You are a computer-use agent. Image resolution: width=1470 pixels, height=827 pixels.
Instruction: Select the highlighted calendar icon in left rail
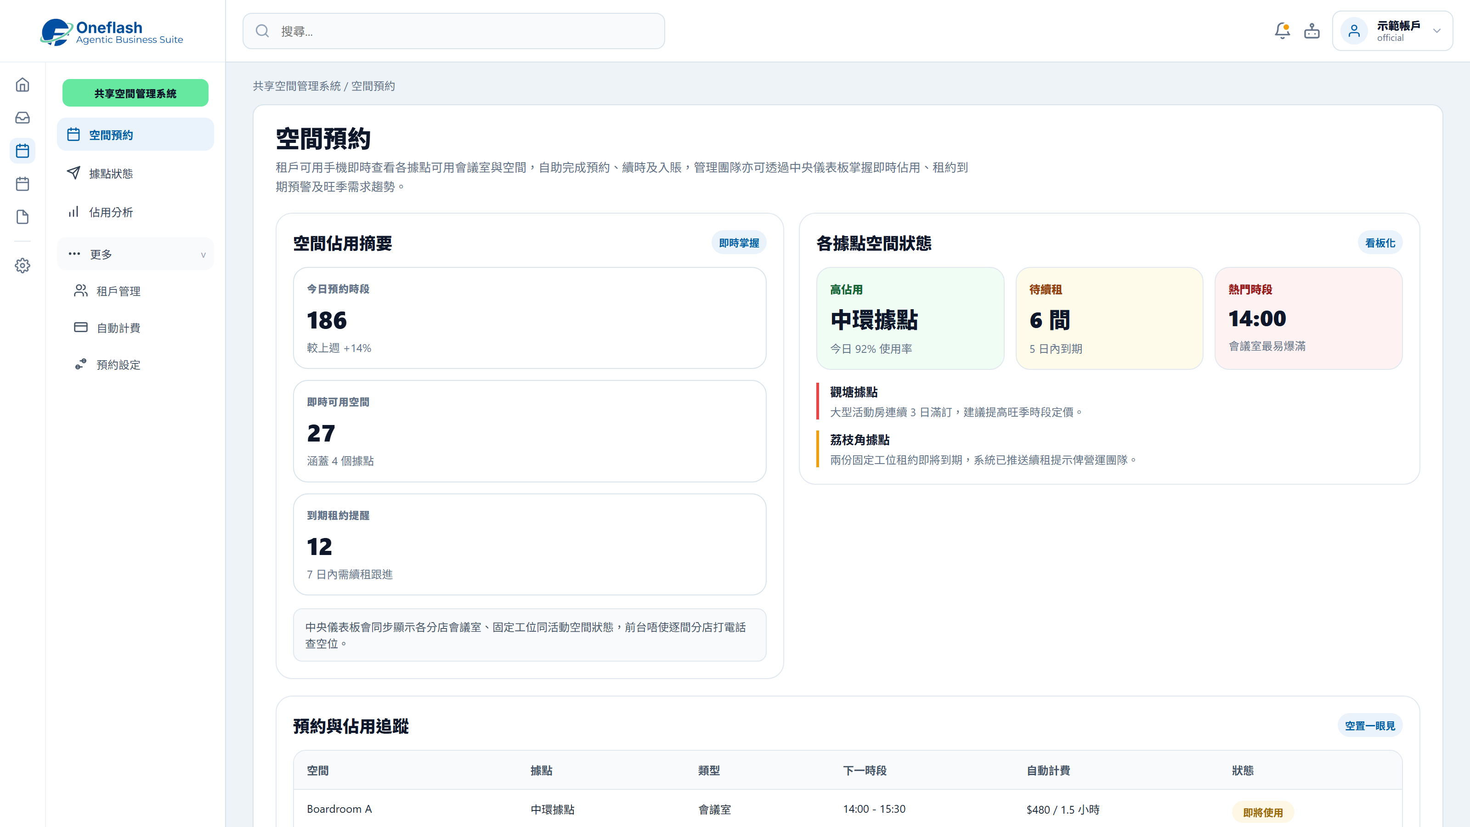[x=22, y=151]
